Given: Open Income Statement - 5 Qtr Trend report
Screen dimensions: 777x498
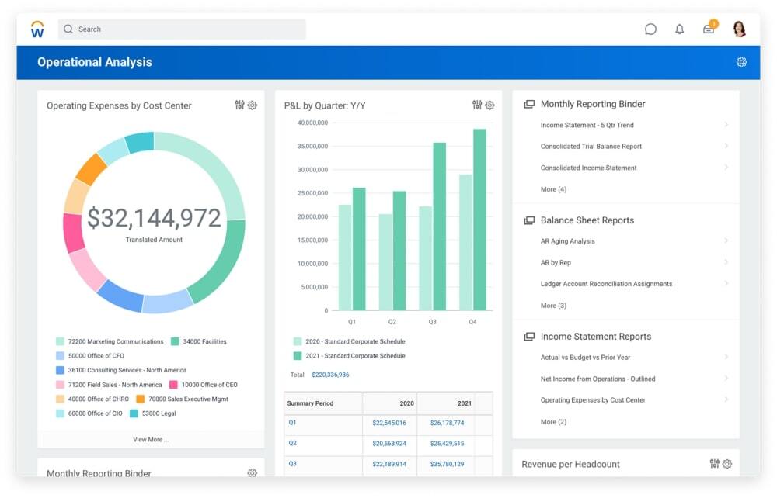Looking at the screenshot, I should click(587, 125).
